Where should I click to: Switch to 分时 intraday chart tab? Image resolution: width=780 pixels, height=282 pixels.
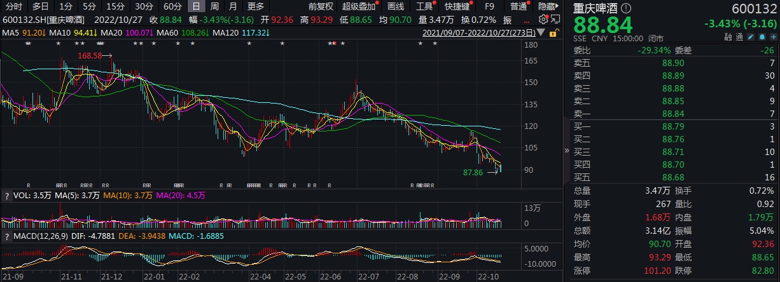[x=13, y=6]
